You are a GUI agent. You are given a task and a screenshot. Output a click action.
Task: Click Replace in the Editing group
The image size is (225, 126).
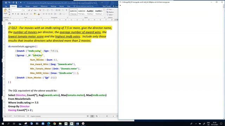point(110,12)
